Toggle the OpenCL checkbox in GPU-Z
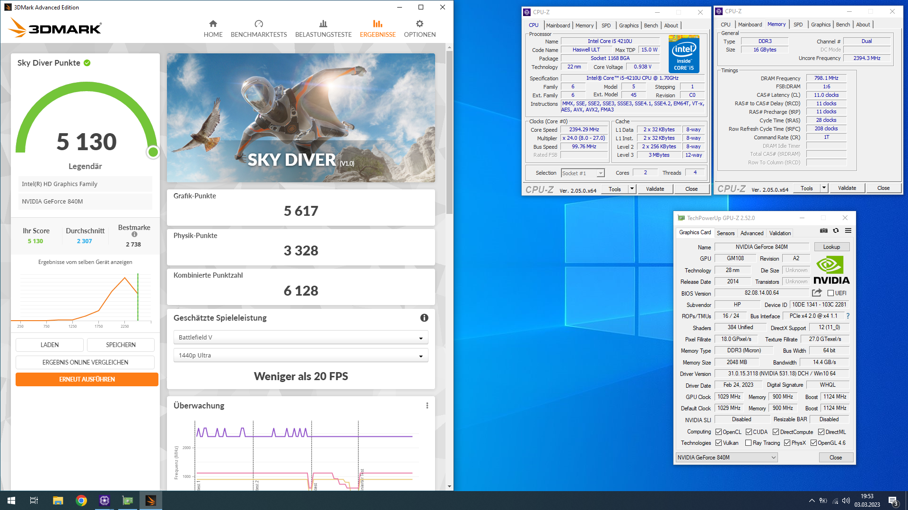Image resolution: width=908 pixels, height=510 pixels. coord(718,432)
